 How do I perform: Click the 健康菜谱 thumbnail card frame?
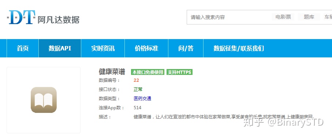(x=44, y=100)
